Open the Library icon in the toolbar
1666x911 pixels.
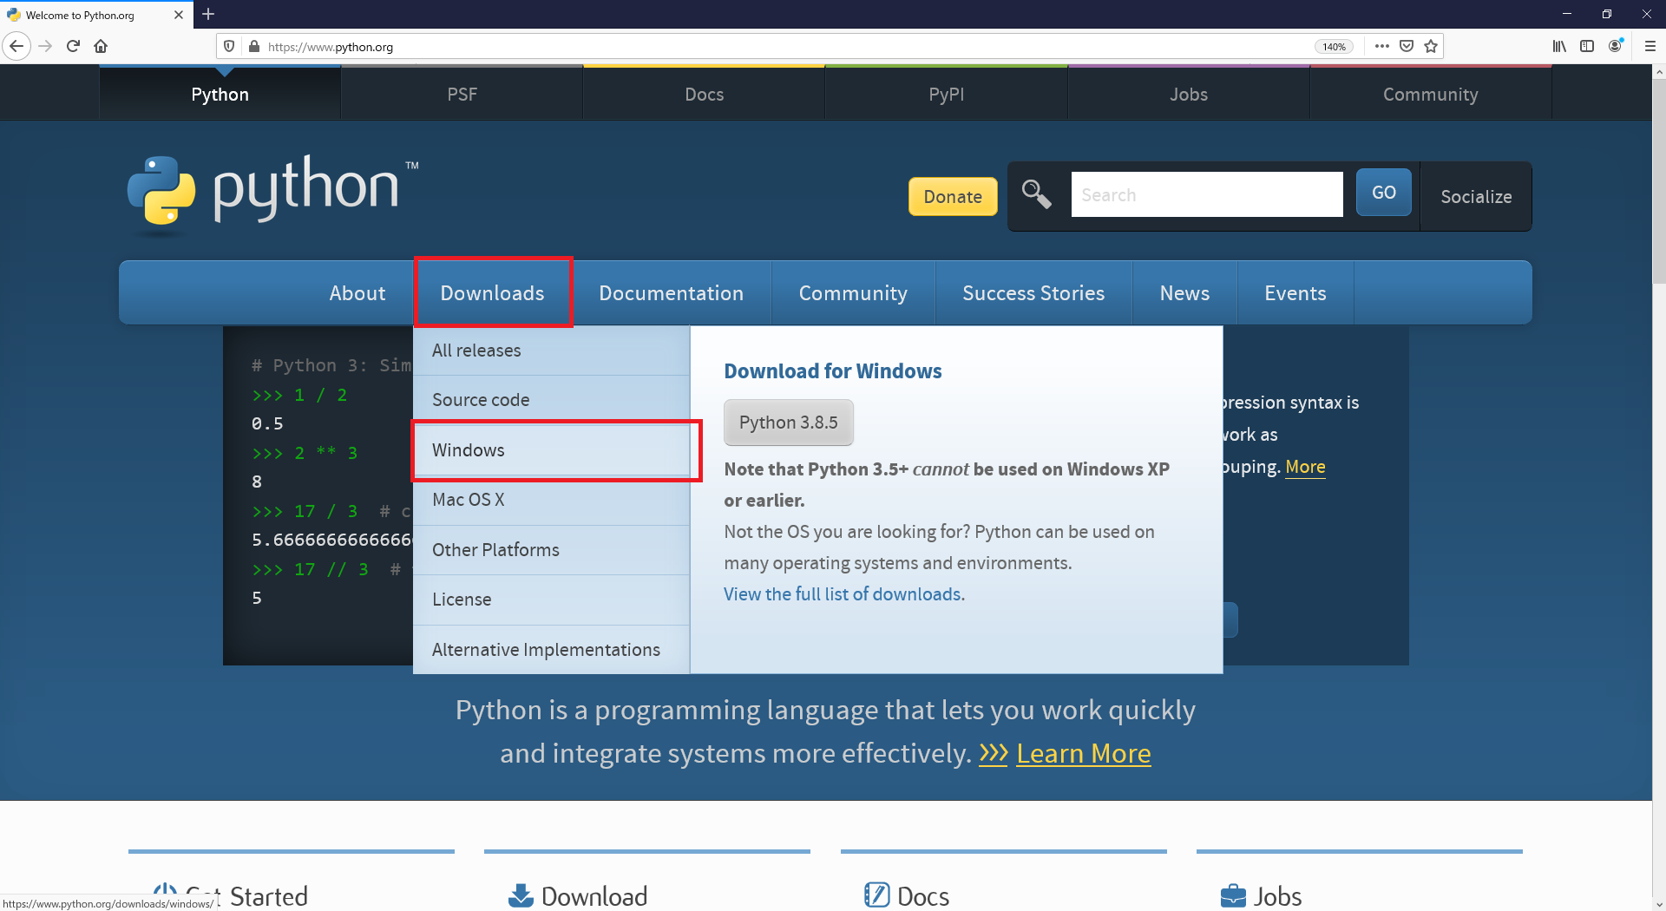(x=1559, y=46)
